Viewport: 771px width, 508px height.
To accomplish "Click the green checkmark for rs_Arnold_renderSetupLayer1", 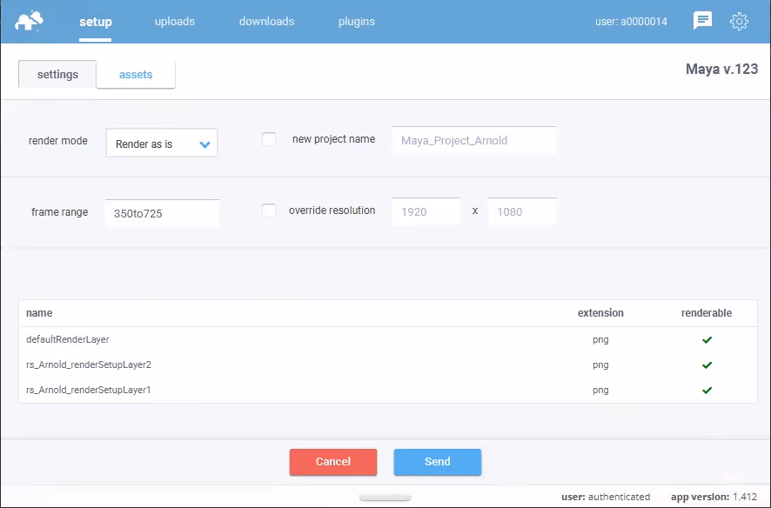I will 707,390.
